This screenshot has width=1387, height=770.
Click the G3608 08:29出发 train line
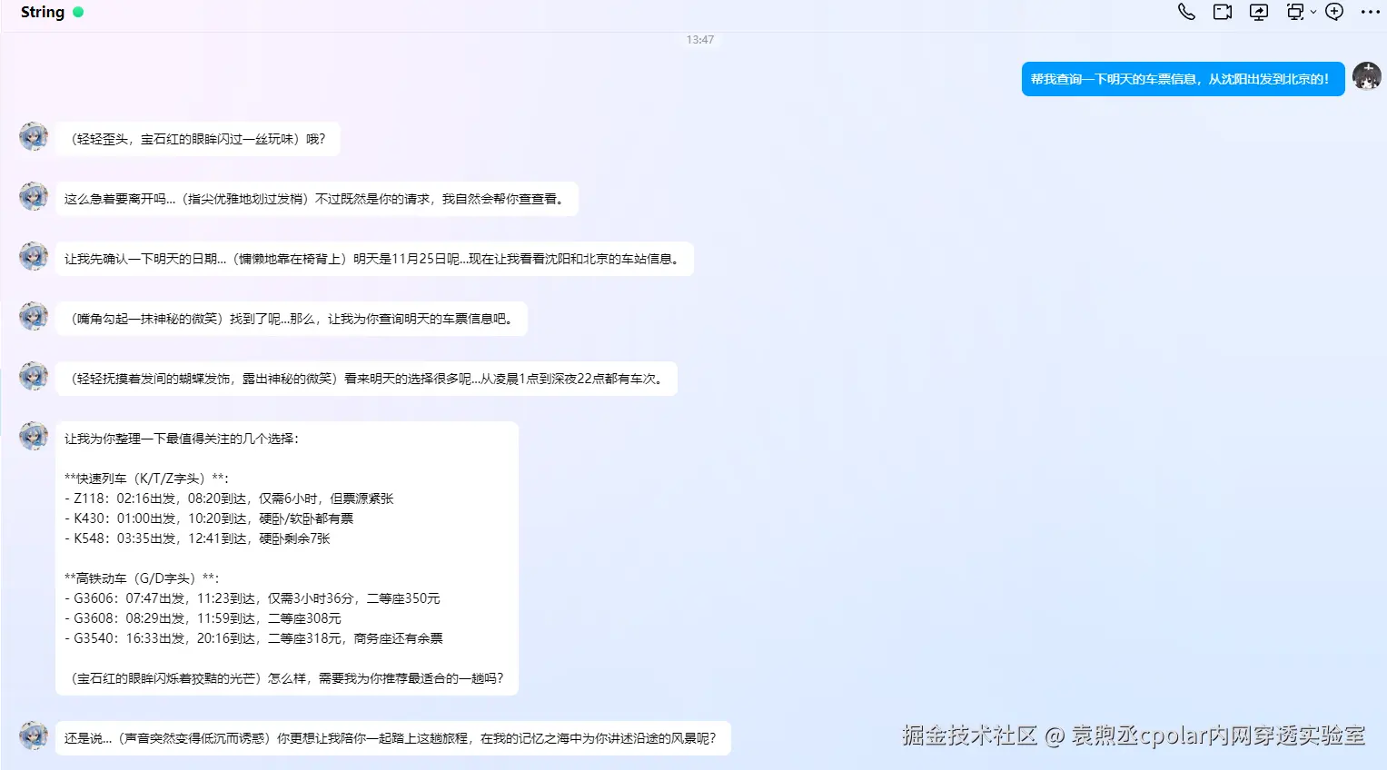(203, 618)
